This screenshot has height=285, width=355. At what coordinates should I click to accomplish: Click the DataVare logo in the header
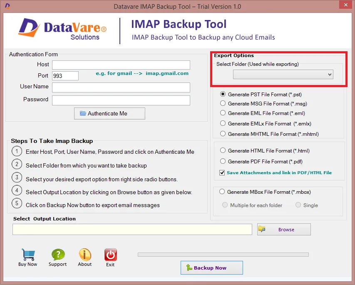(x=62, y=30)
